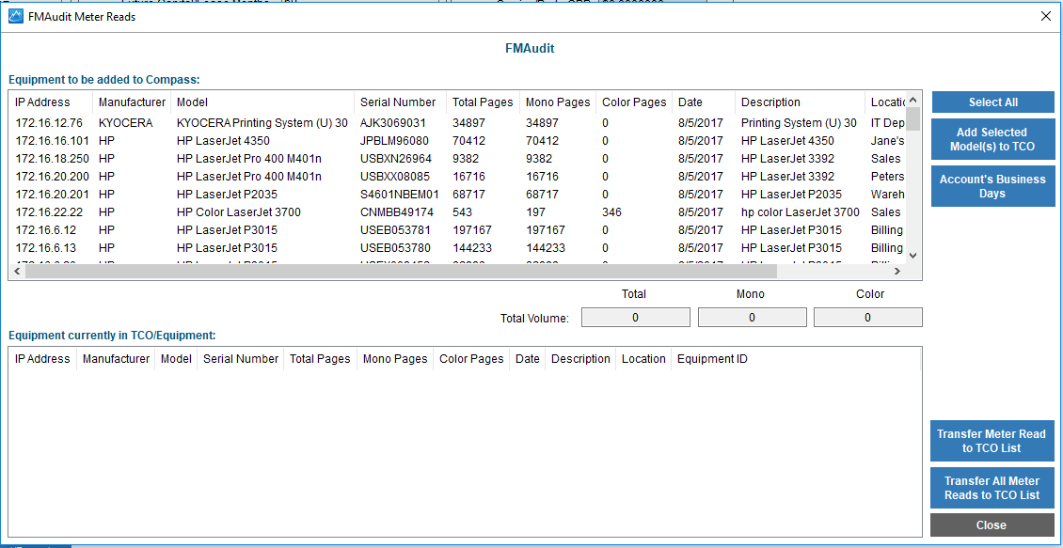Click the vertical scrollbar down arrow
1063x548 pixels.
[912, 256]
